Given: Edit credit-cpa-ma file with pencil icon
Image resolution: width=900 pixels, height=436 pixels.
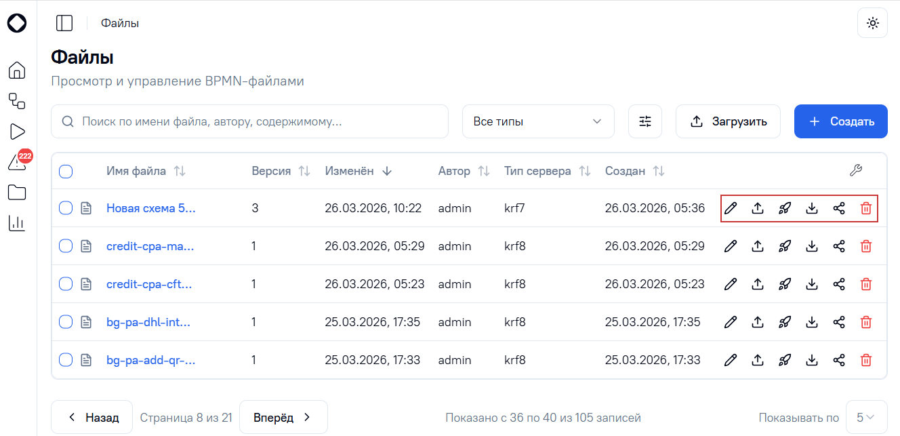Looking at the screenshot, I should pos(731,246).
